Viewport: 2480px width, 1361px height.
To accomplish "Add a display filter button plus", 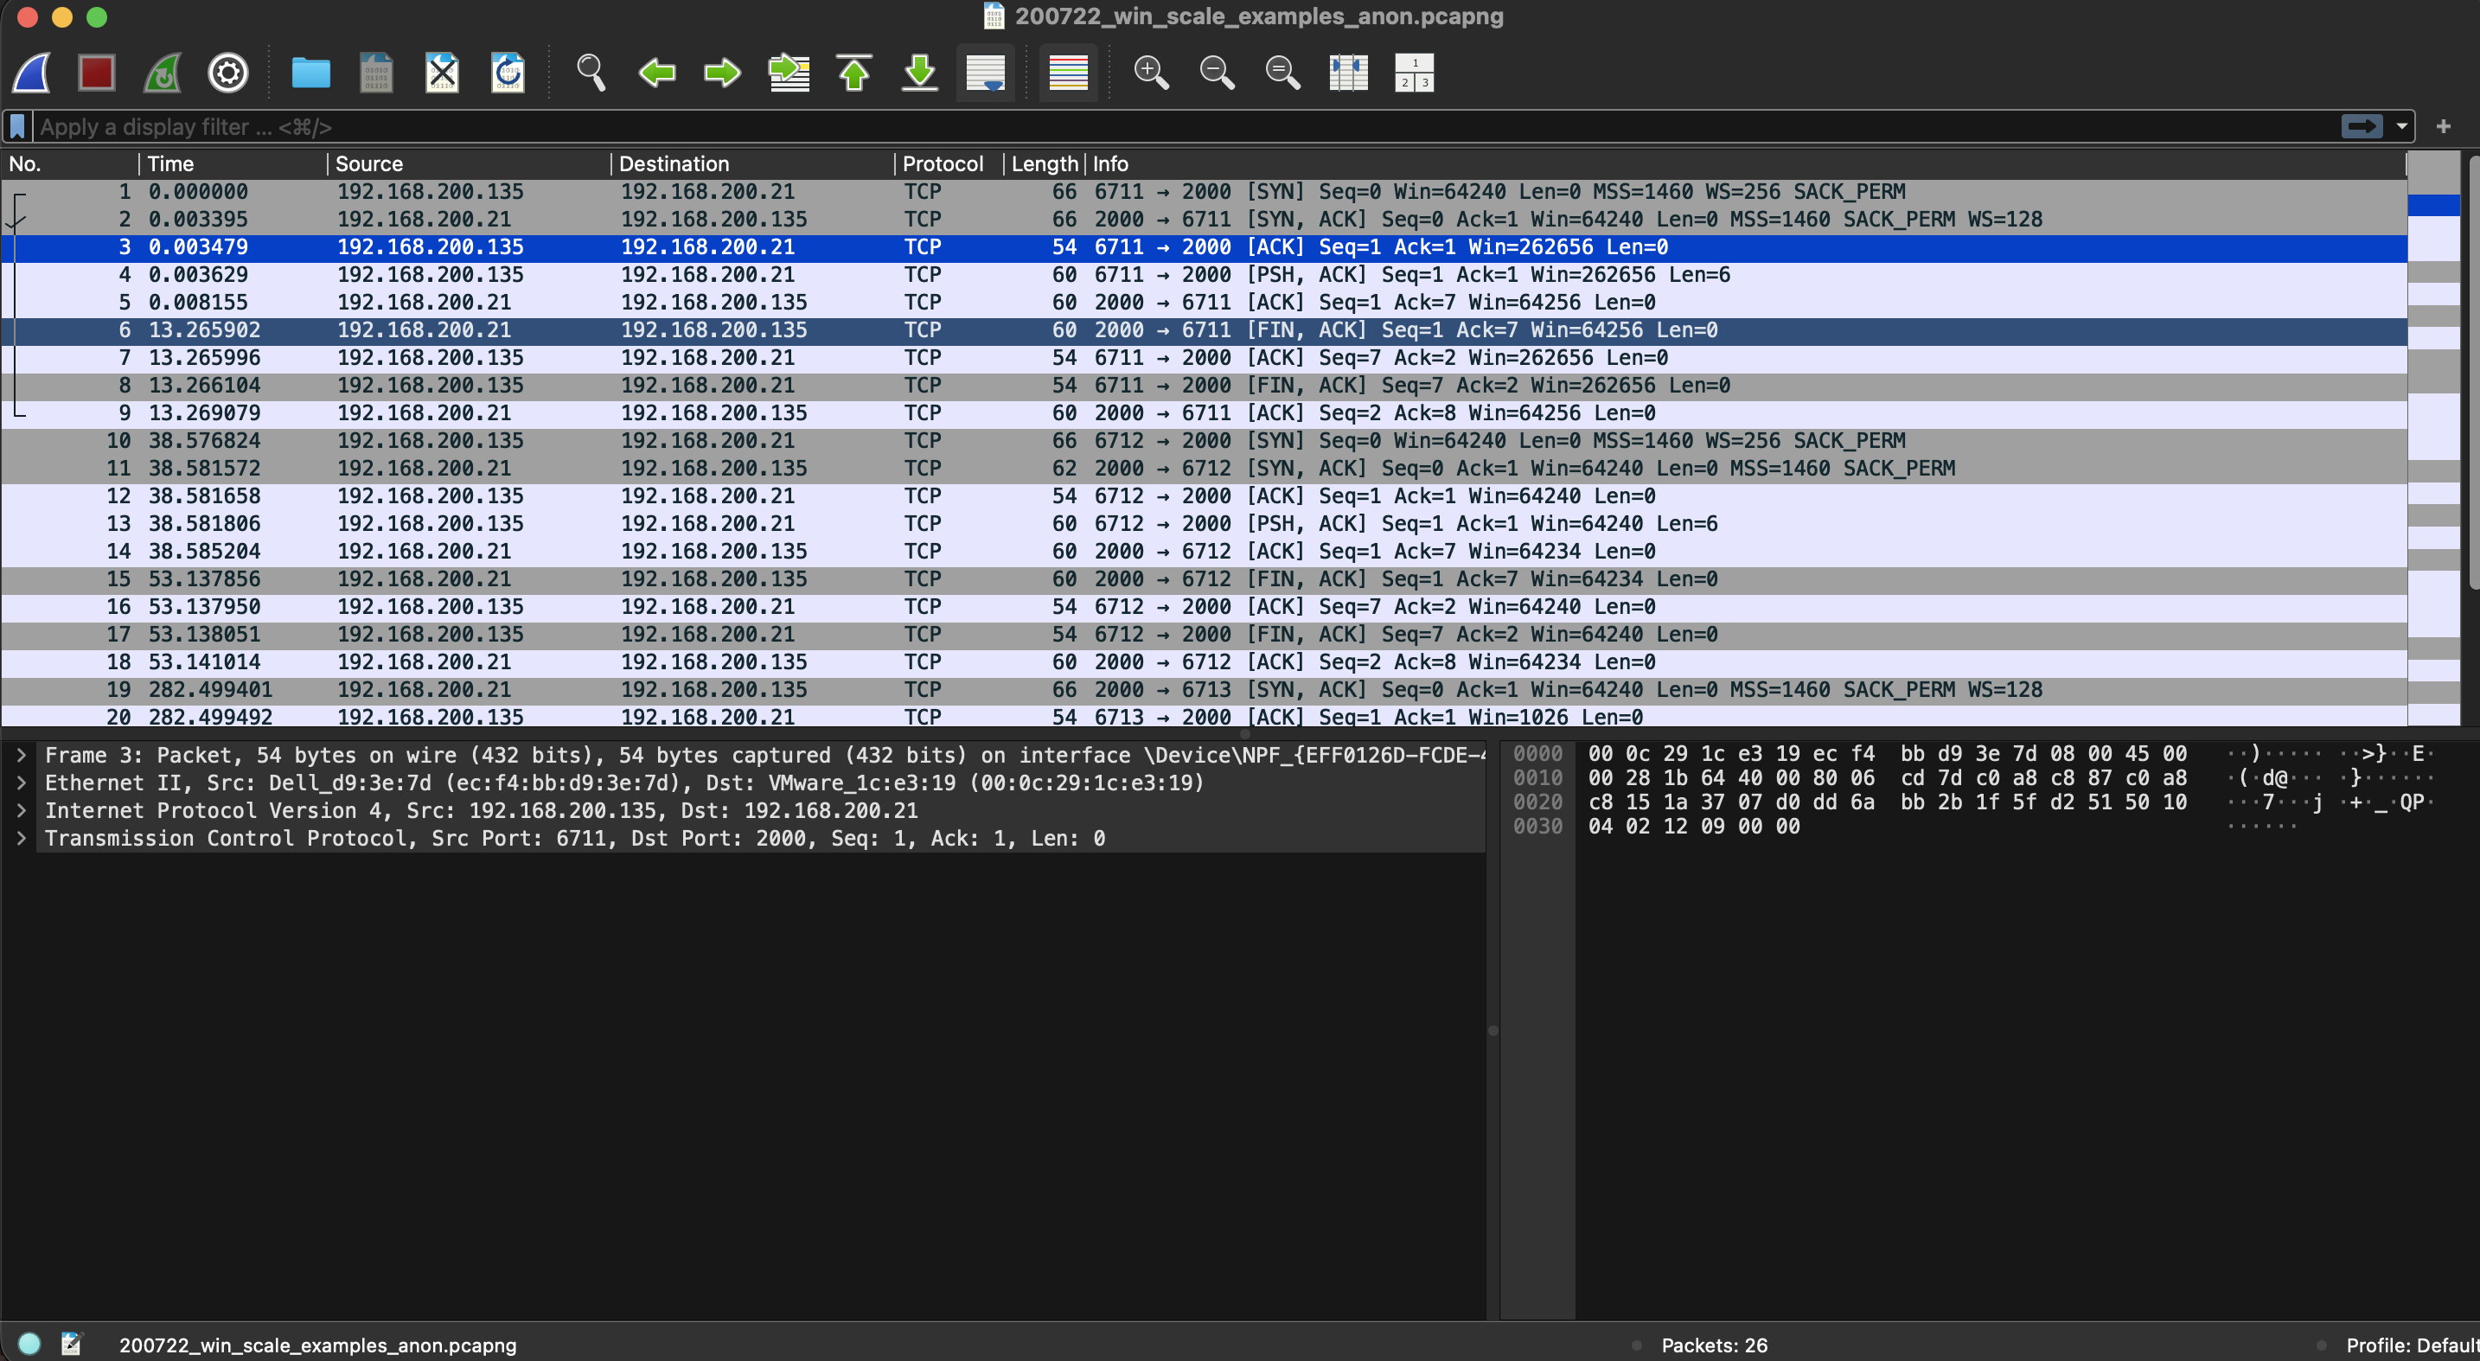I will pos(2444,126).
